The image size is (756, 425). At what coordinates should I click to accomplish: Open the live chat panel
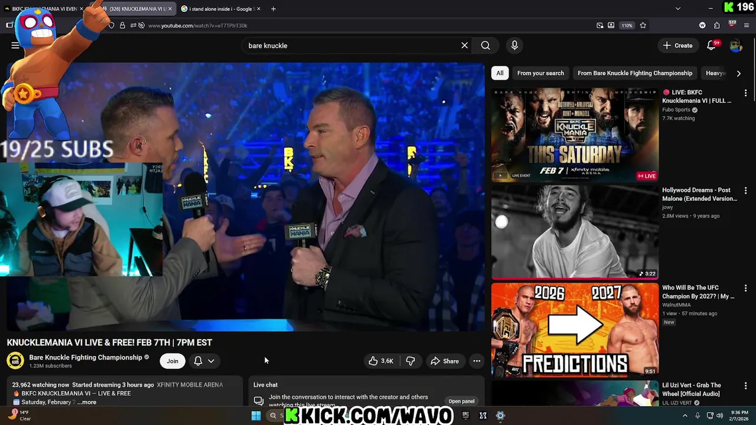(461, 401)
